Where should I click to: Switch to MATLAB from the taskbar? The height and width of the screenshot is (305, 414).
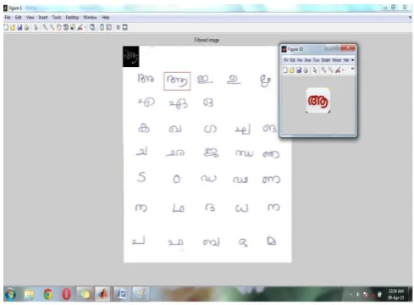click(x=102, y=294)
